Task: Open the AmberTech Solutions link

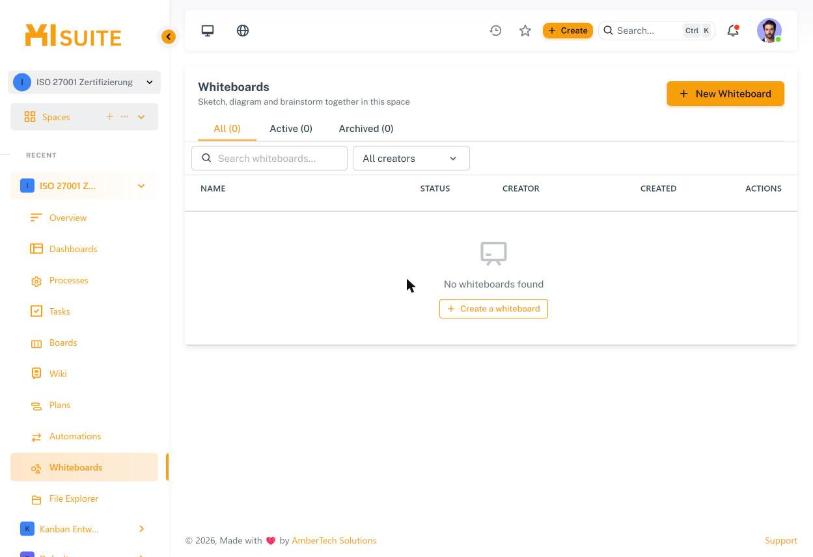Action: (x=334, y=541)
